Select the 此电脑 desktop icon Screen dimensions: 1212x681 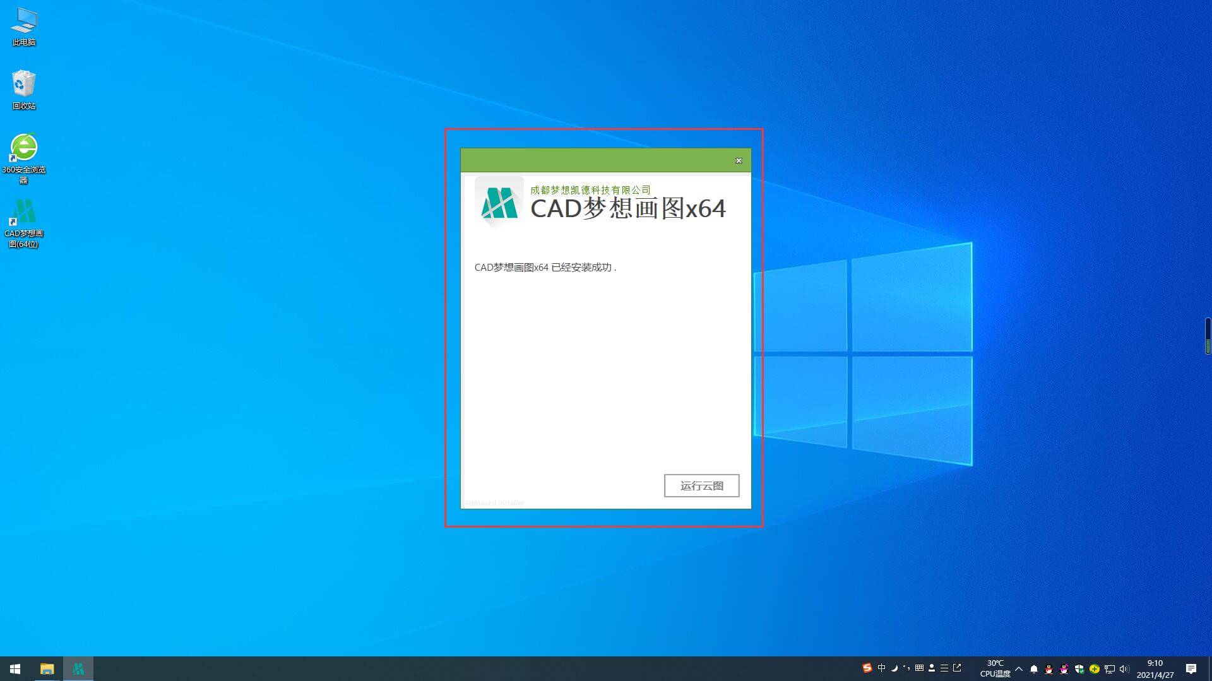(24, 27)
